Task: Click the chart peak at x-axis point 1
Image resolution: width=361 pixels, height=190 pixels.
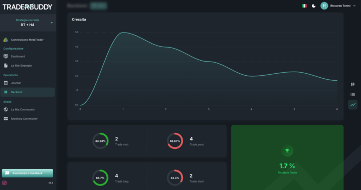Action: pyautogui.click(x=123, y=33)
